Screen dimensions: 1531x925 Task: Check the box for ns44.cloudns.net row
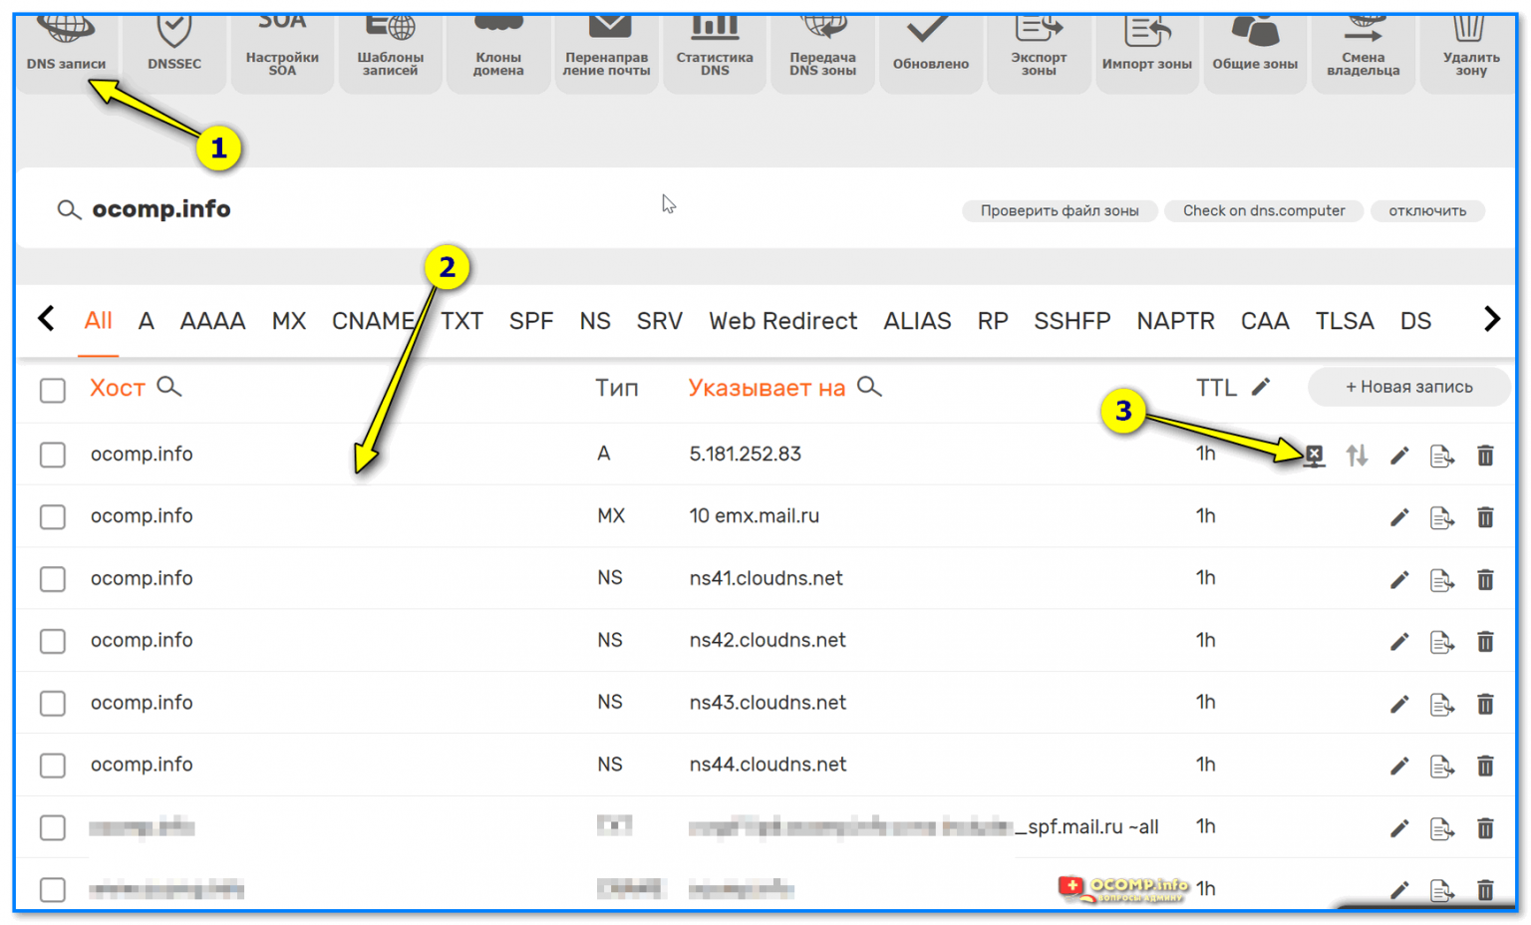53,766
